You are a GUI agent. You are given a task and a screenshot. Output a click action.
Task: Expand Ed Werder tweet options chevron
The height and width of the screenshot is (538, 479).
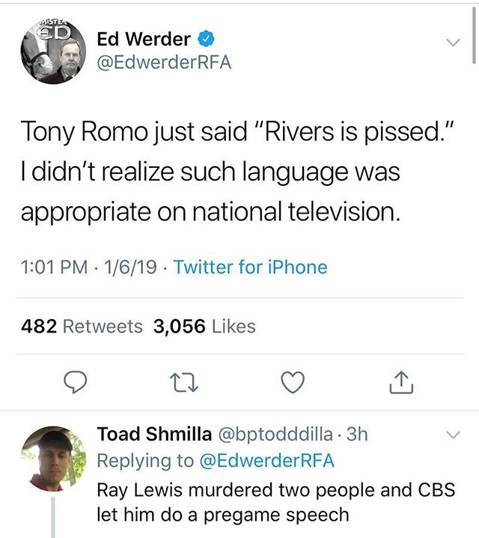[x=454, y=42]
